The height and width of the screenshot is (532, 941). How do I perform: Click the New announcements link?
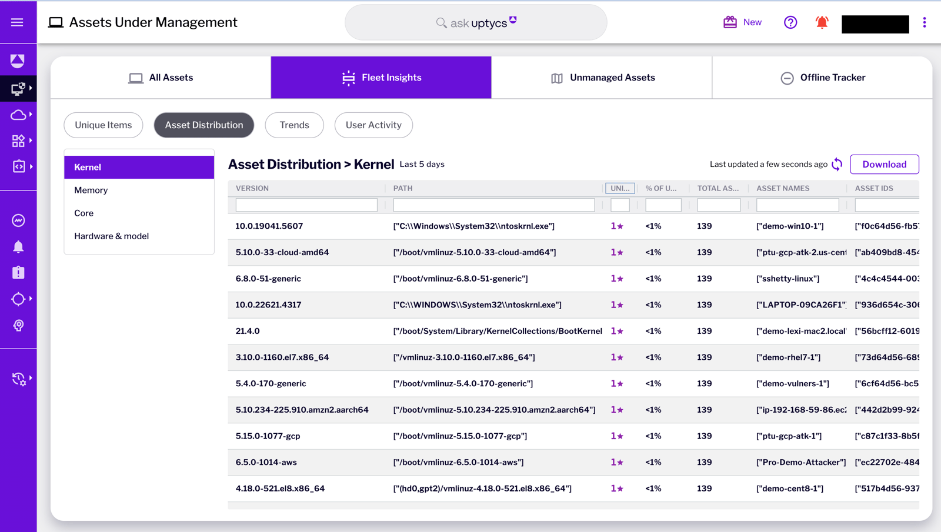click(x=752, y=22)
